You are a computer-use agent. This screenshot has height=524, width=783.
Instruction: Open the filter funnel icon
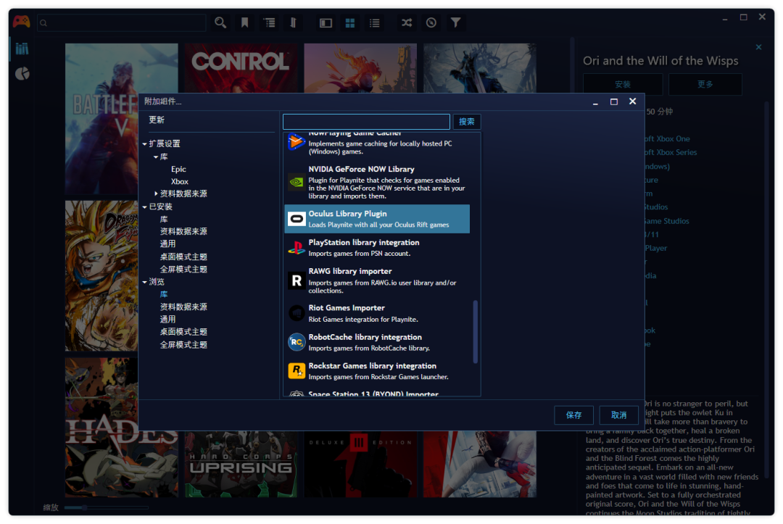[x=455, y=22]
